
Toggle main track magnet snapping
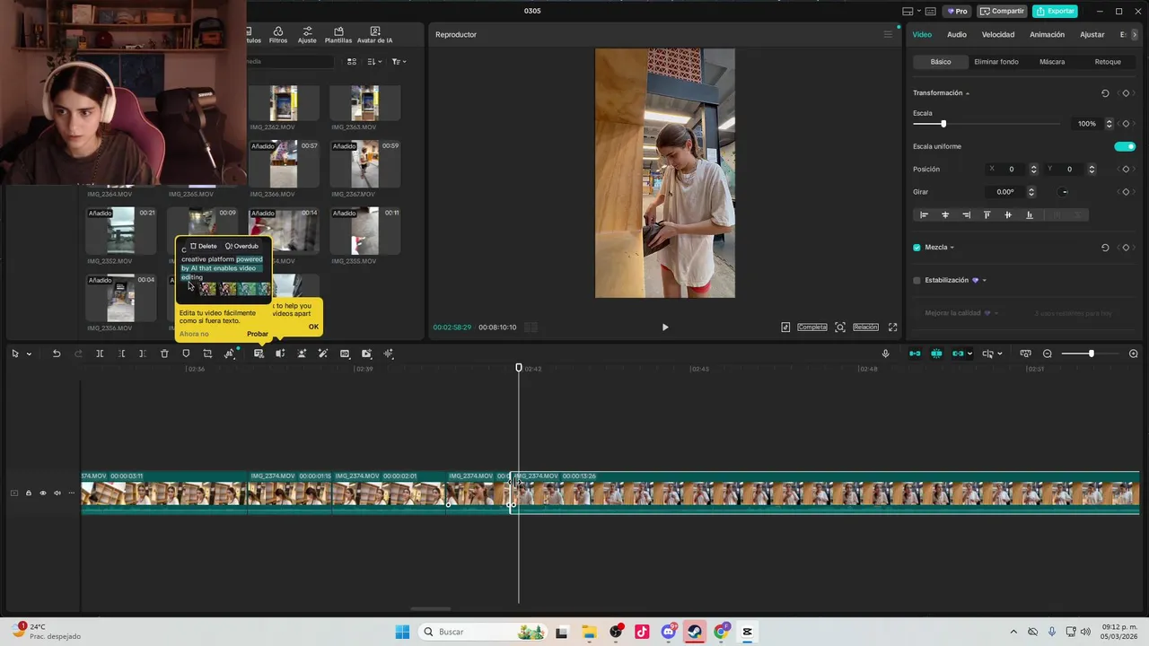915,354
